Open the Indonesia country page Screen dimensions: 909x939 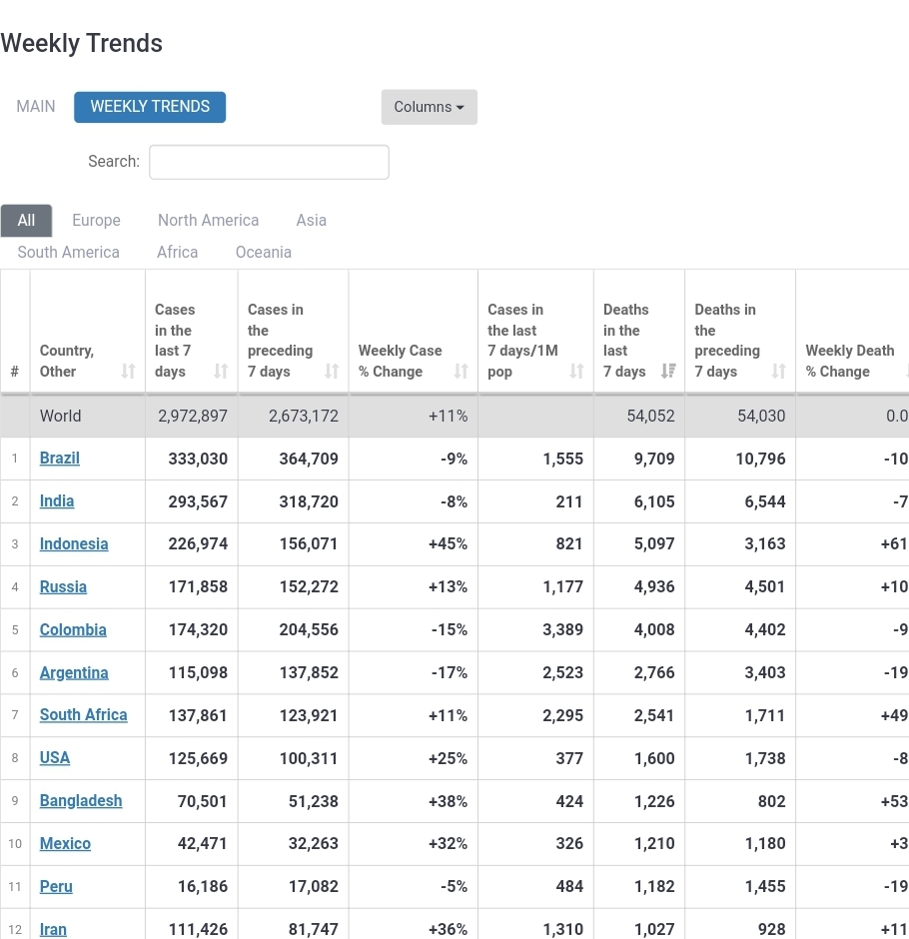pos(74,544)
